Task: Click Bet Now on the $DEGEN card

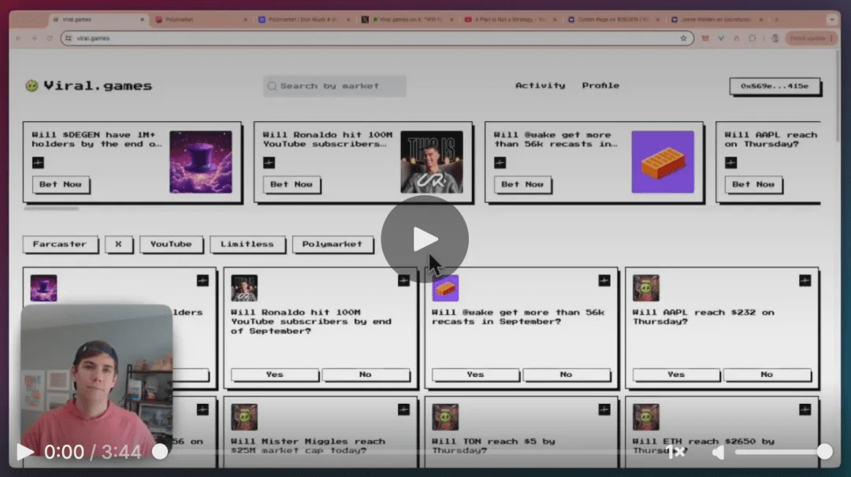Action: [61, 184]
